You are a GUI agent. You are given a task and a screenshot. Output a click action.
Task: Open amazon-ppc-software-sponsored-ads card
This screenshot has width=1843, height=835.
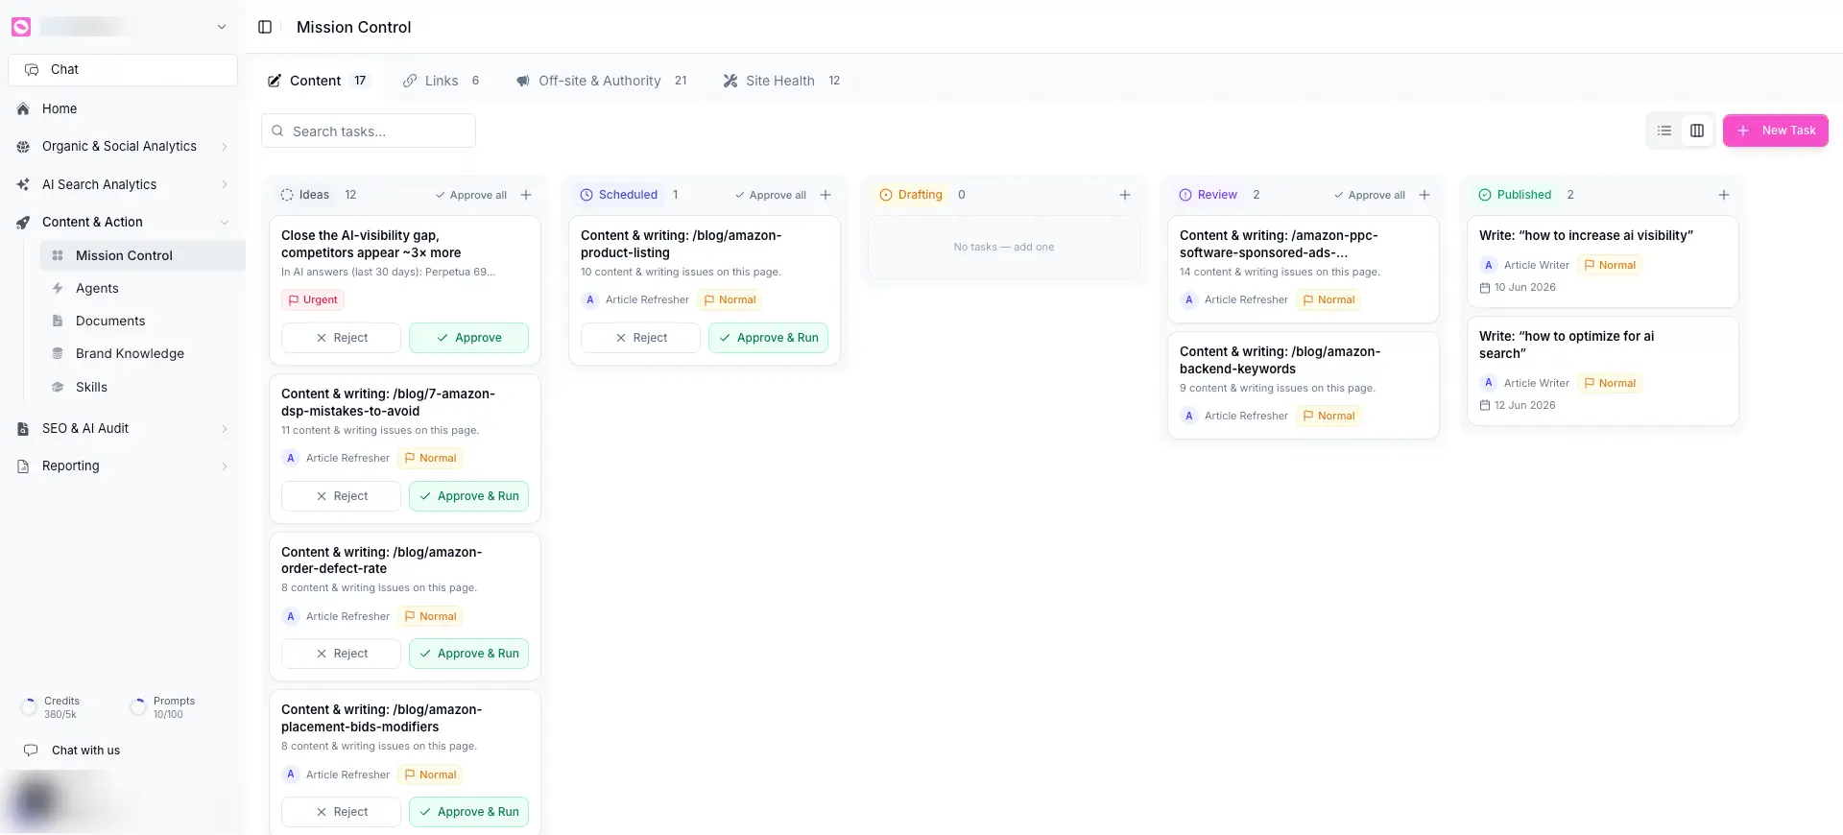tap(1304, 269)
